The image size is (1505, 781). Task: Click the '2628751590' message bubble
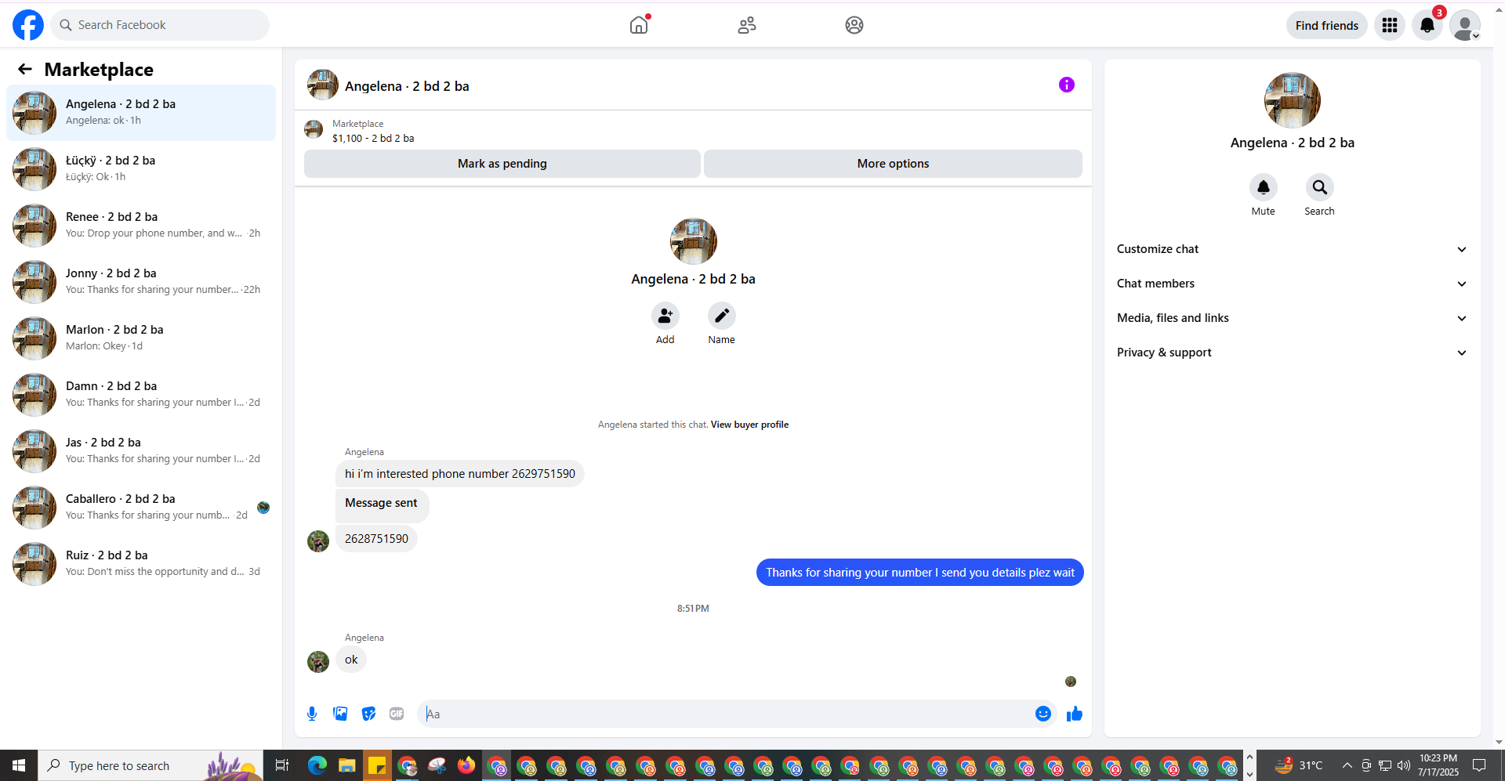click(x=376, y=539)
